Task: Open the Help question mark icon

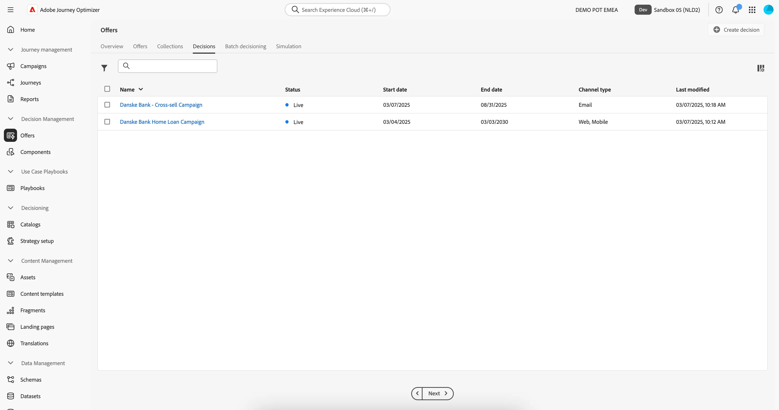Action: (719, 10)
